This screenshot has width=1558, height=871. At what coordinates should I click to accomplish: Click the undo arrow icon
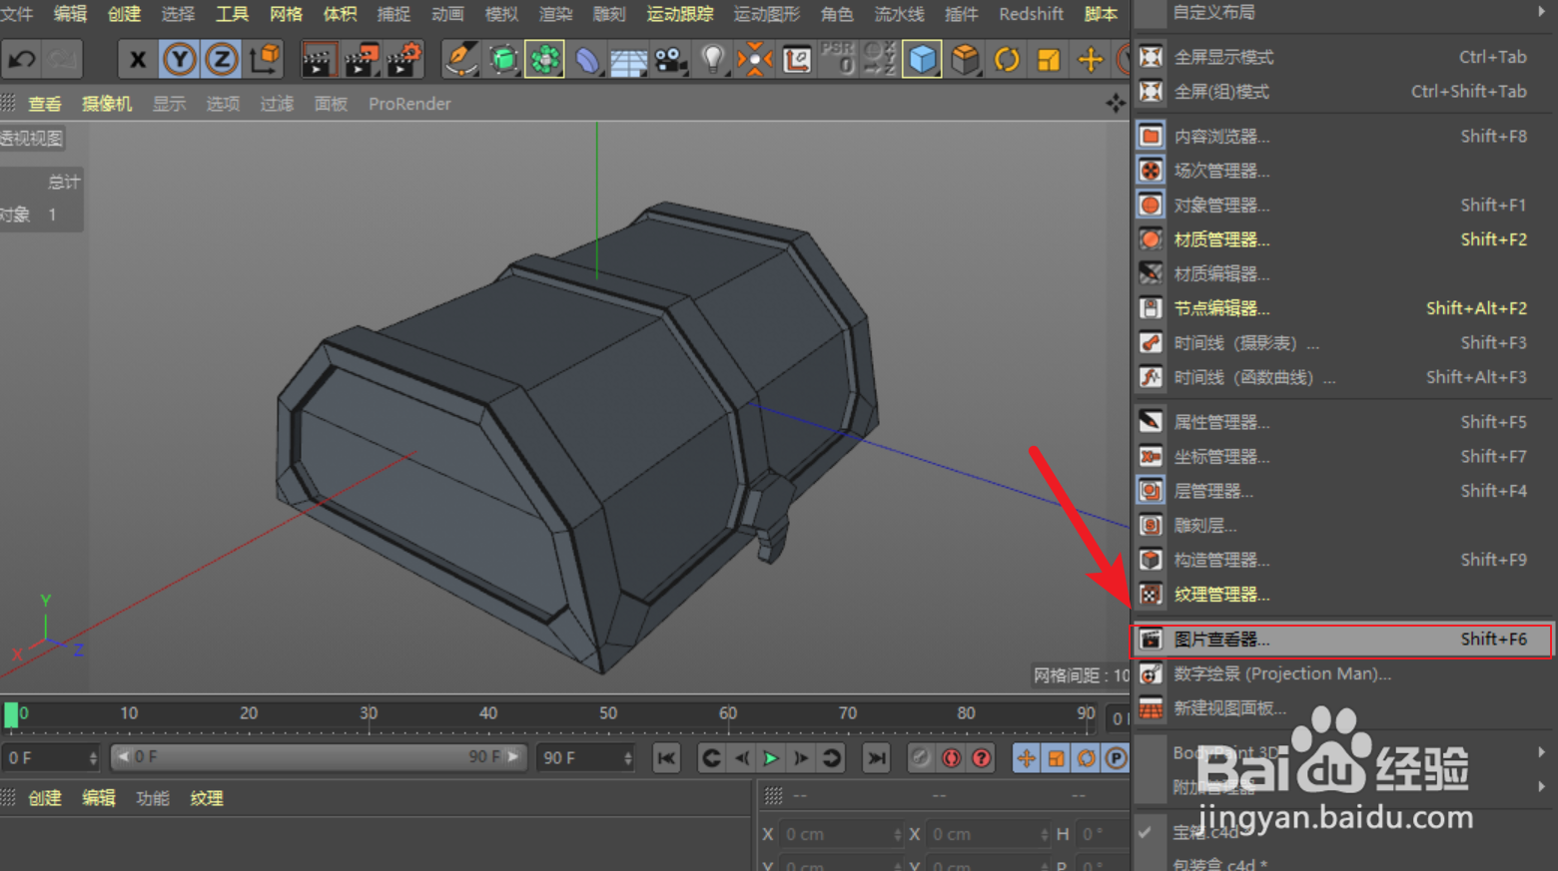(22, 60)
